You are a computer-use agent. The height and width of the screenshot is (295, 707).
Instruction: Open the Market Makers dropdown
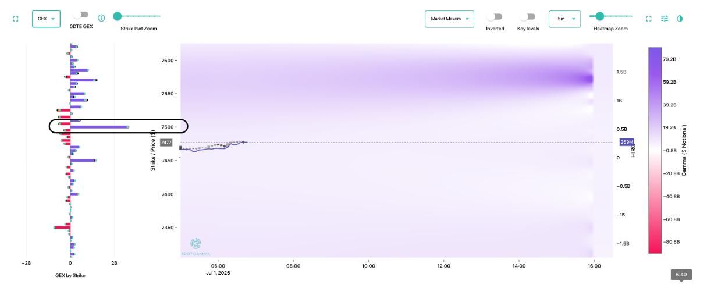(449, 19)
